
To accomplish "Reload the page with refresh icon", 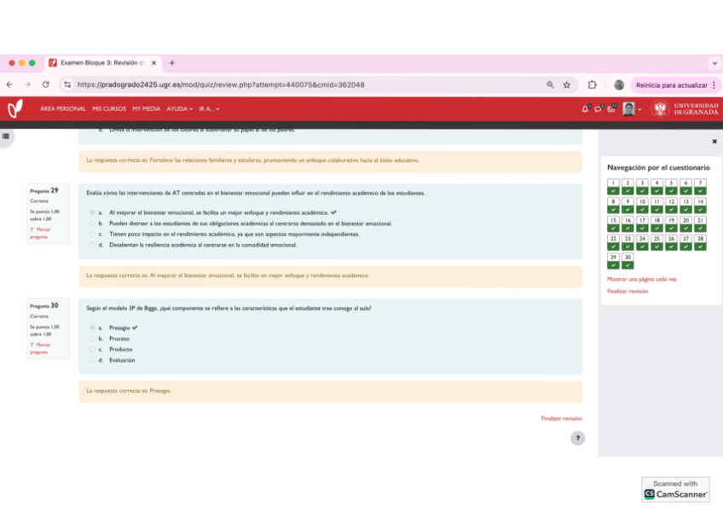I will coord(45,84).
